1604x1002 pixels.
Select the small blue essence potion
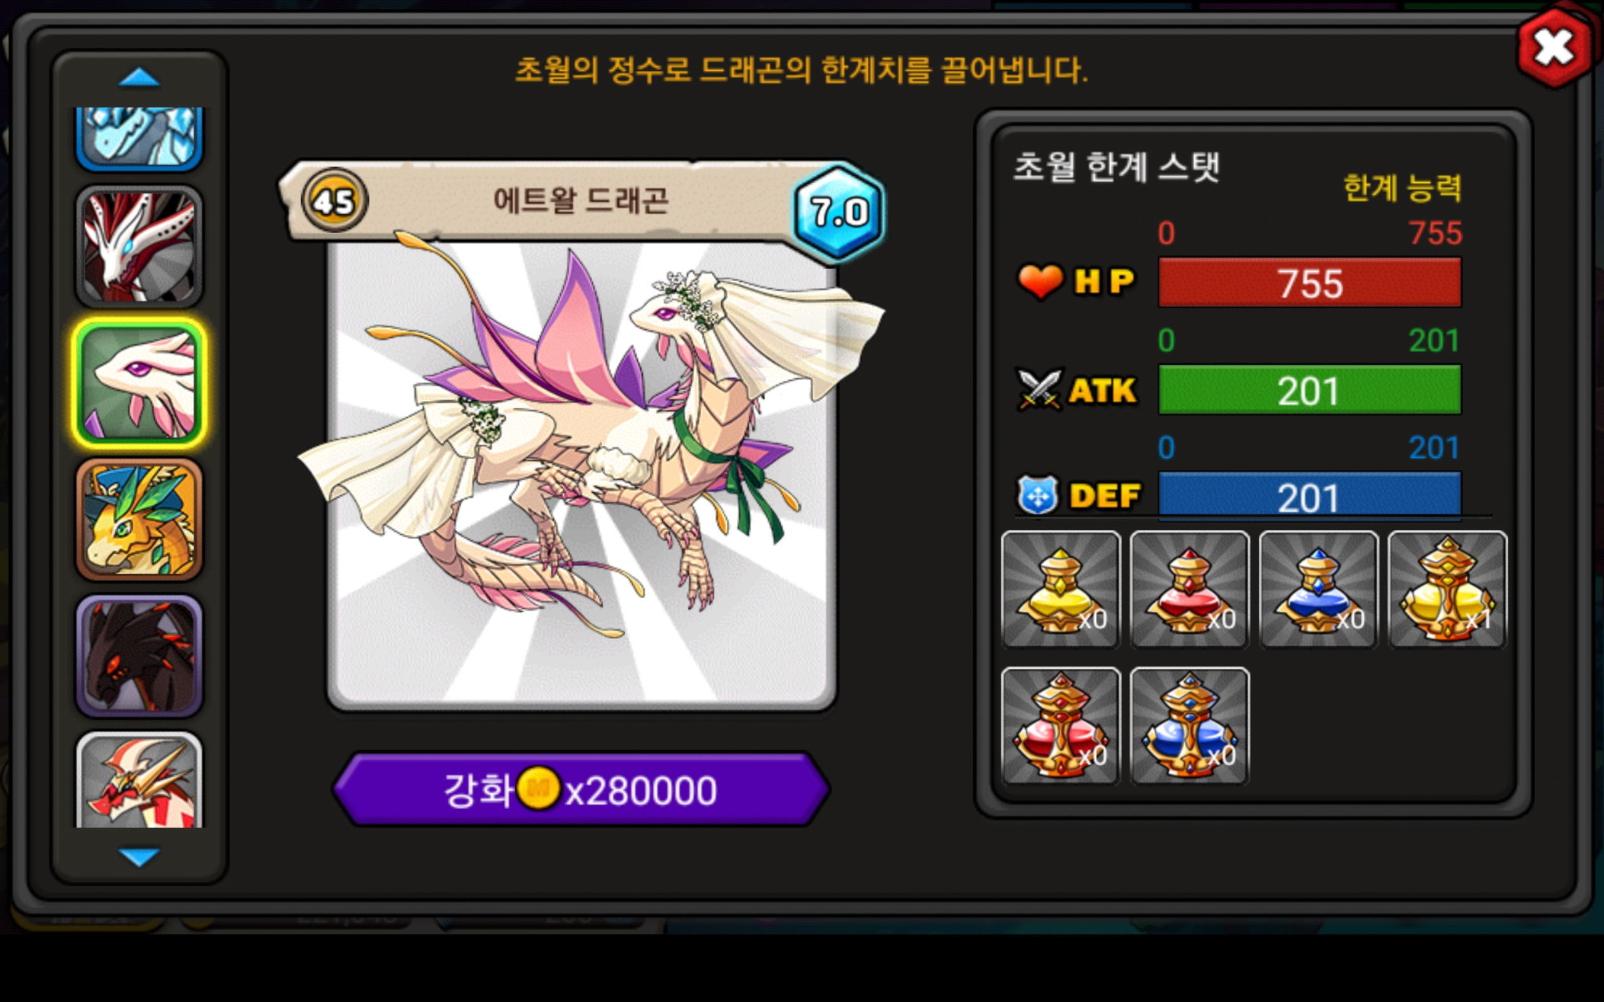(x=1318, y=589)
